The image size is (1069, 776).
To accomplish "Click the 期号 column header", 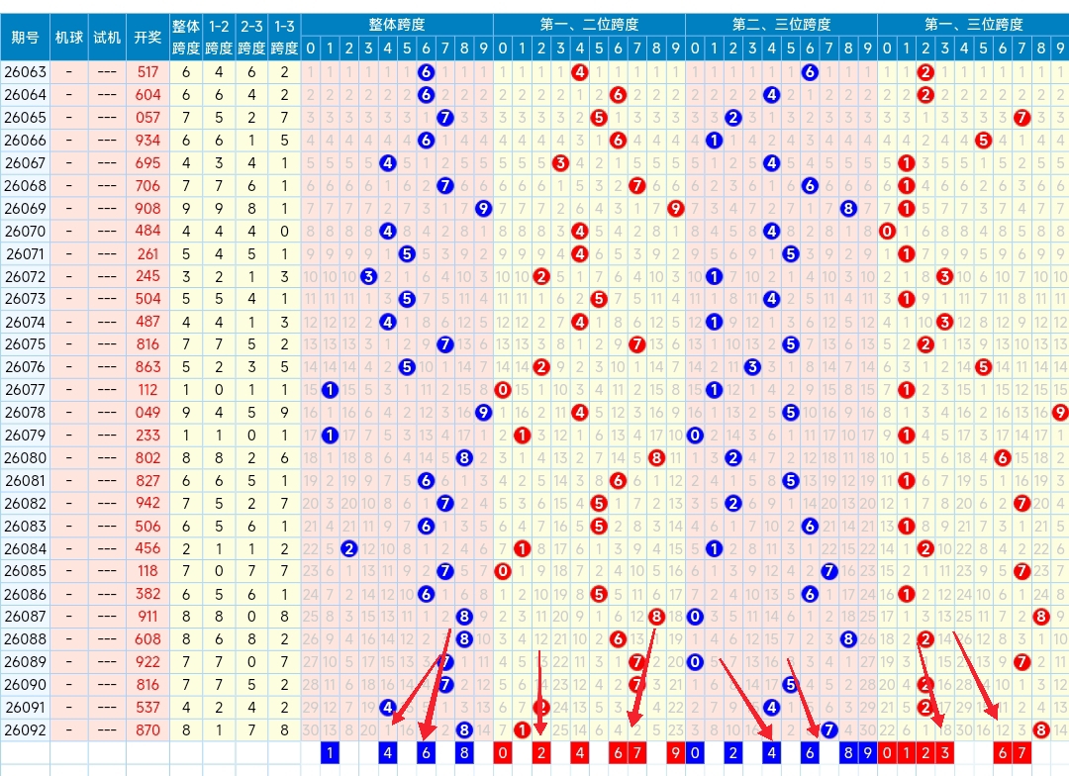I will coord(25,37).
